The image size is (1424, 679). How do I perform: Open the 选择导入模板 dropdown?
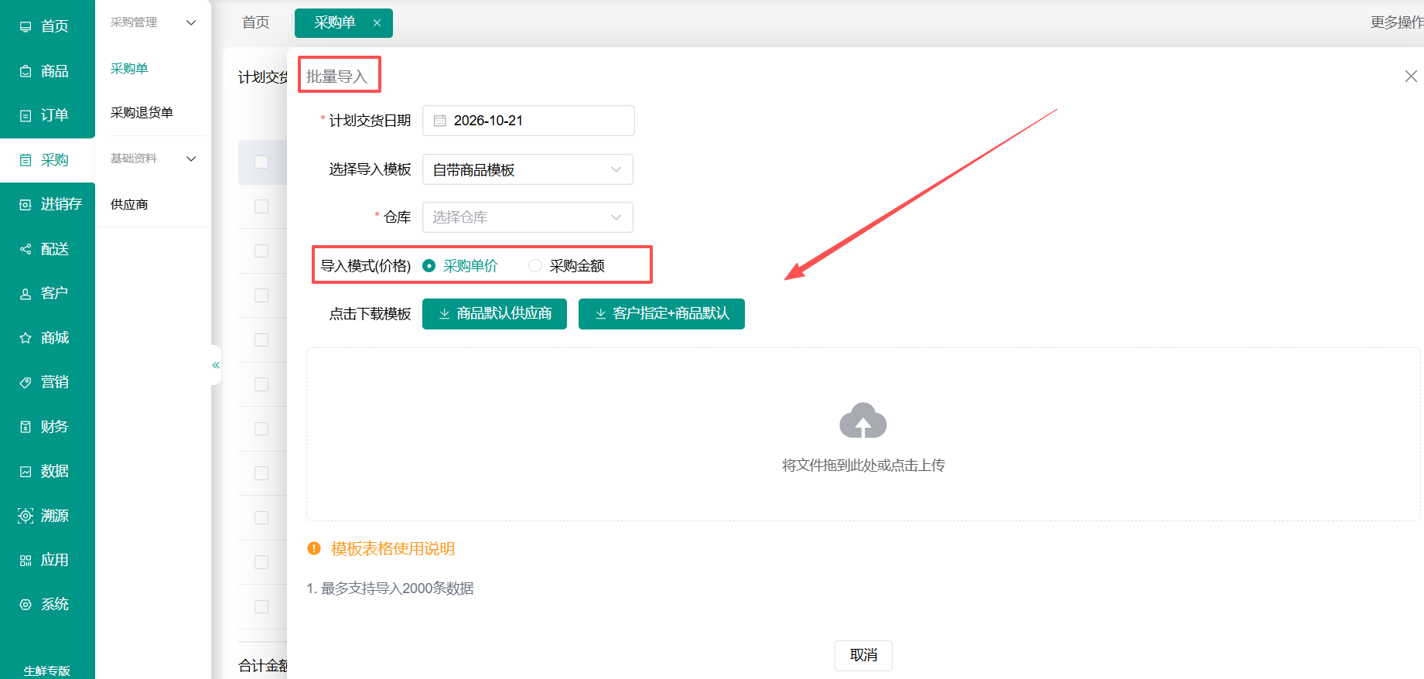(x=528, y=169)
